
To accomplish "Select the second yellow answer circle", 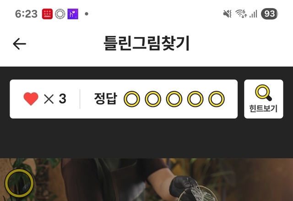I will click(x=153, y=99).
